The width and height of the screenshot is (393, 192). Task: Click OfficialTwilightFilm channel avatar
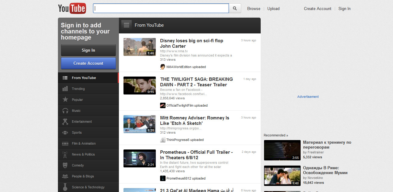(x=163, y=105)
